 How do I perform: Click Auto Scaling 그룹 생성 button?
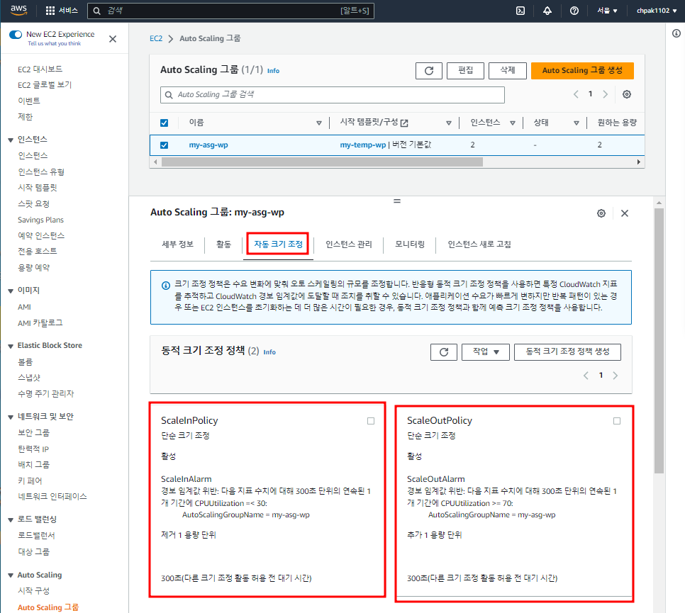point(582,71)
